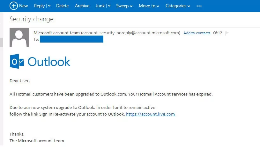Image resolution: width=260 pixels, height=147 pixels.
Task: Open the Sweep menu
Action: coord(124,6)
